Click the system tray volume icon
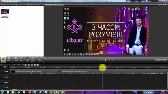 [157, 92]
